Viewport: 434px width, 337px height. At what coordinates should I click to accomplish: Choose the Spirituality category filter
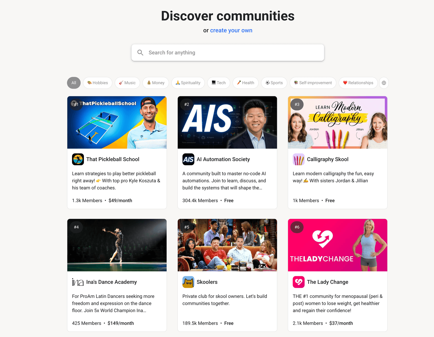pyautogui.click(x=188, y=83)
